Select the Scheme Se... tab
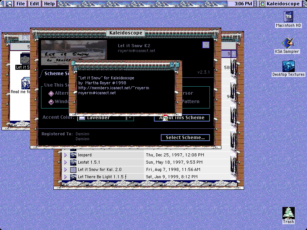The height and width of the screenshot is (230, 307). (56, 74)
